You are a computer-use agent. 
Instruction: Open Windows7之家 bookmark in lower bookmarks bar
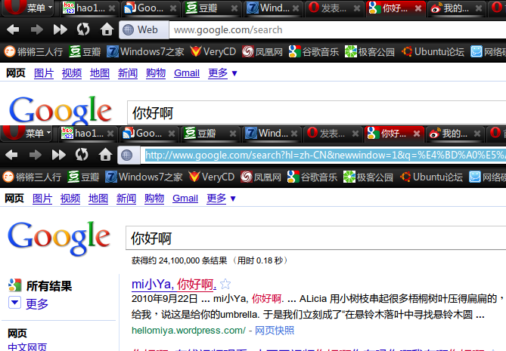(x=144, y=177)
